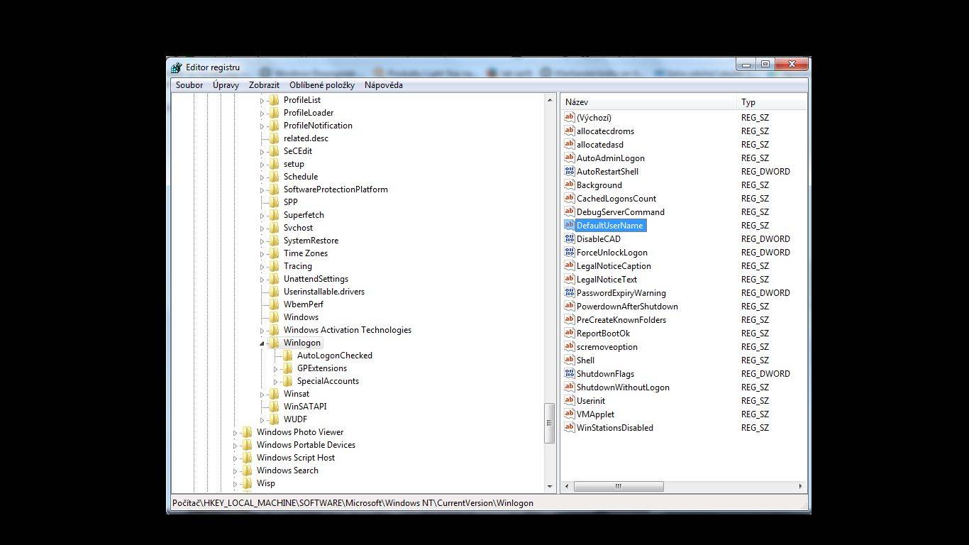Click the folder icon of Time Zones
The image size is (969, 545).
point(275,253)
